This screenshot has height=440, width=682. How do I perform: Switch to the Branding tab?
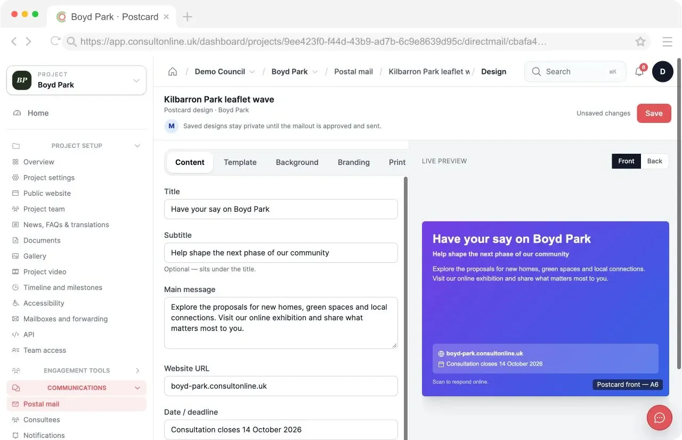pyautogui.click(x=354, y=162)
